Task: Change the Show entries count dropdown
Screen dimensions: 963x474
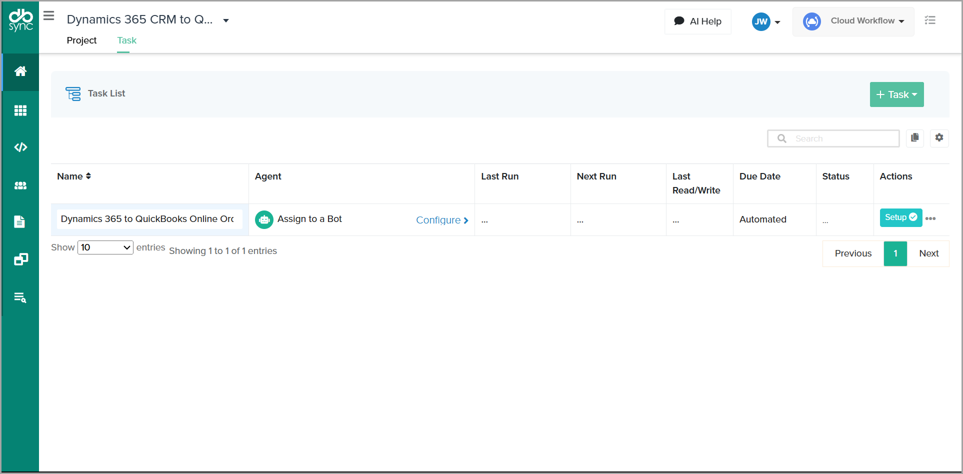Action: (x=105, y=247)
